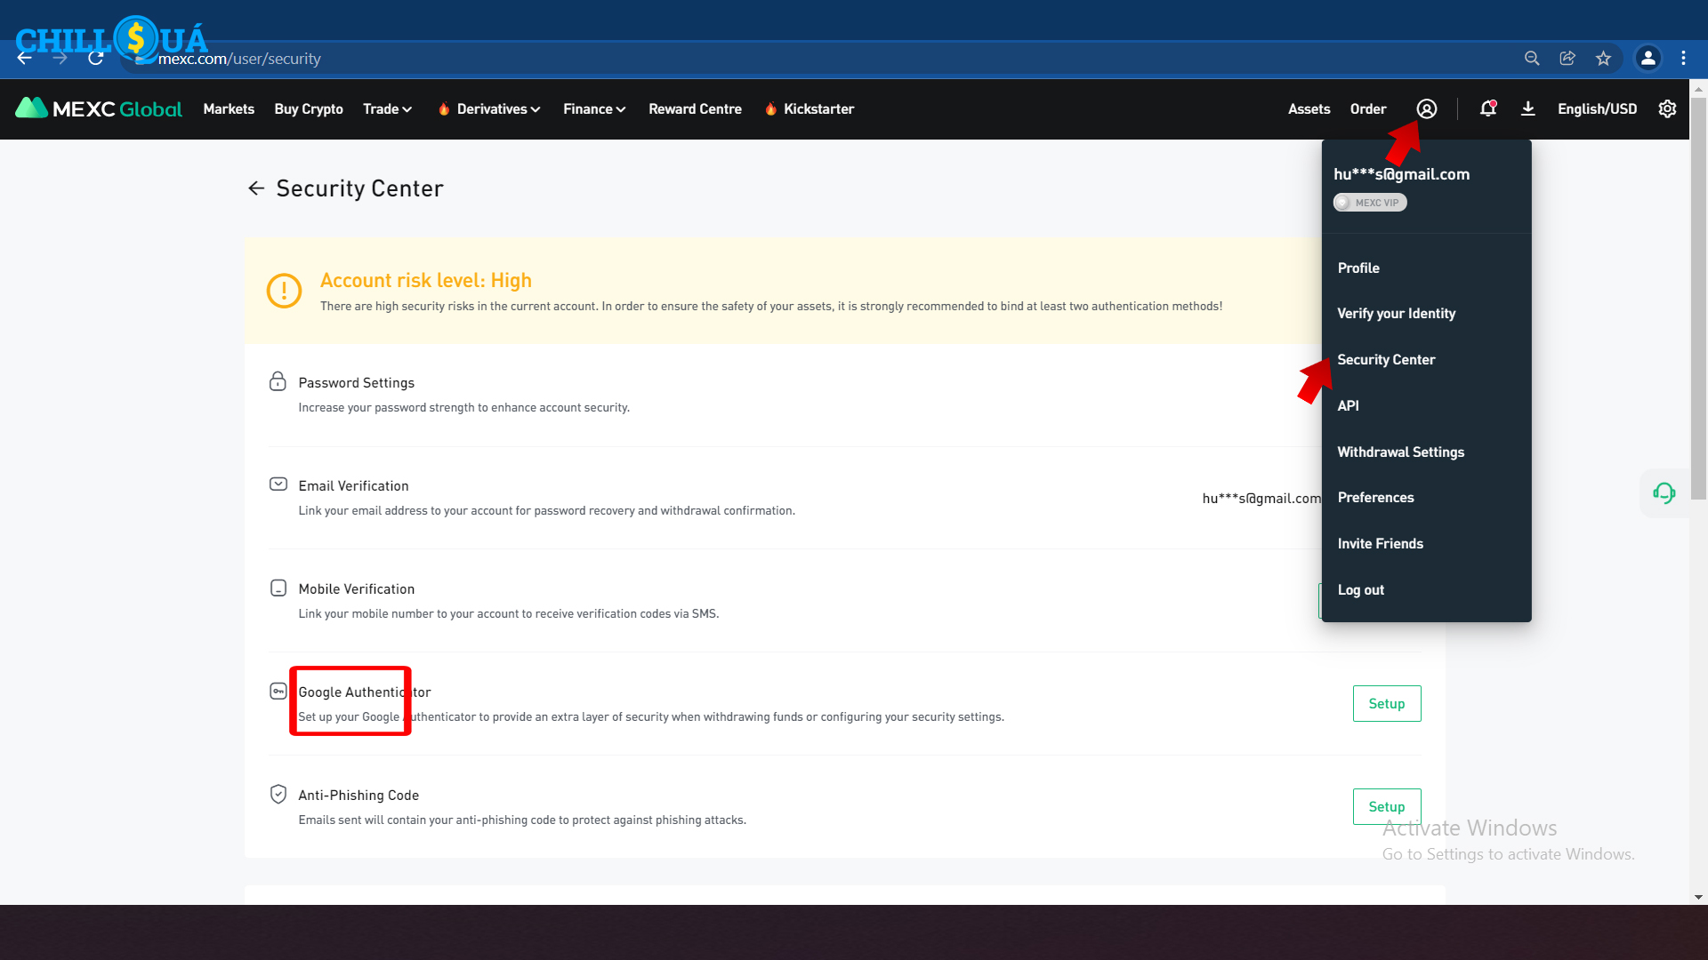Open Verify your Identity menu entry
The width and height of the screenshot is (1708, 960).
1396,313
